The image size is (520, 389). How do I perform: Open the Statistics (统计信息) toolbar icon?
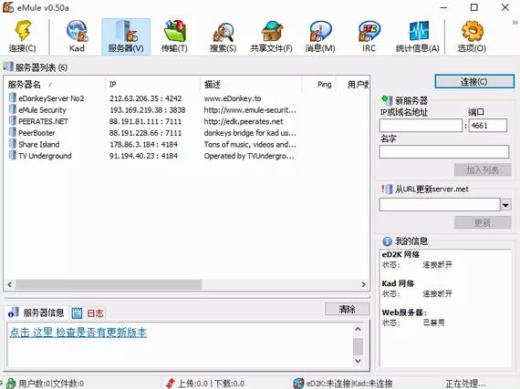coord(418,31)
